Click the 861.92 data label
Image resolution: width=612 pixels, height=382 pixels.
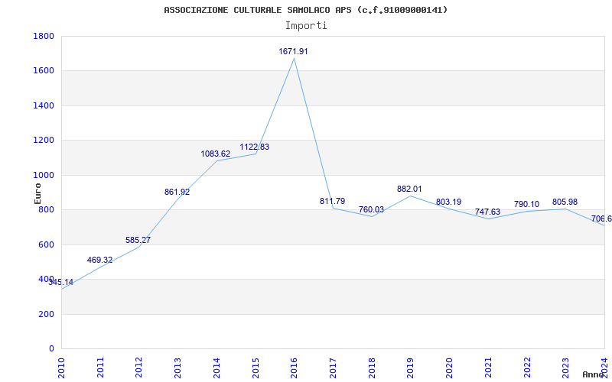pyautogui.click(x=177, y=192)
